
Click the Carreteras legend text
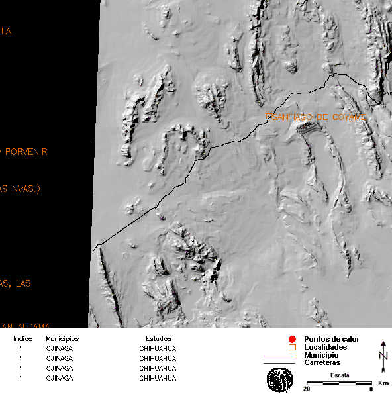(x=322, y=362)
